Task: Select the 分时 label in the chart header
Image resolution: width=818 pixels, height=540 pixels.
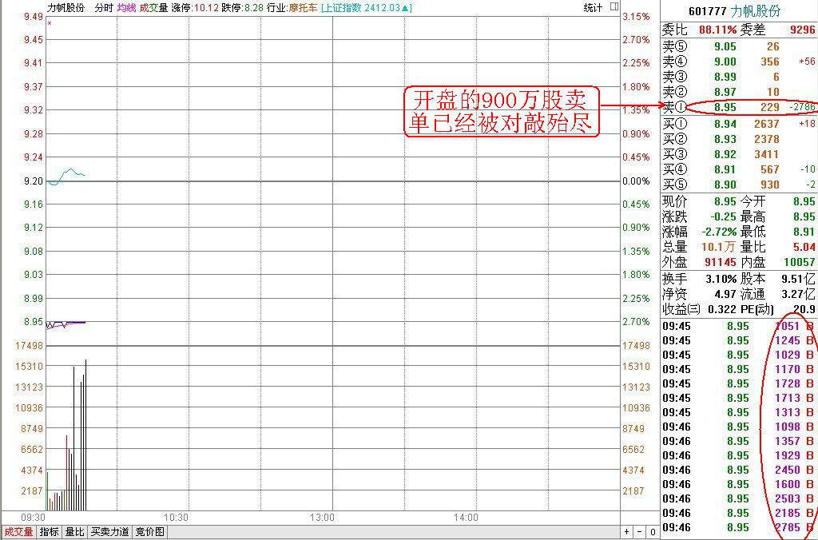Action: coord(103,8)
